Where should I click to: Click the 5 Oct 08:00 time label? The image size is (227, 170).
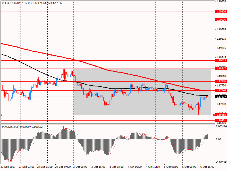coord(171,167)
